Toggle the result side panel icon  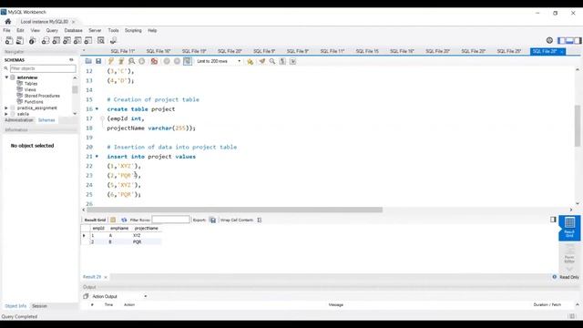(x=553, y=220)
